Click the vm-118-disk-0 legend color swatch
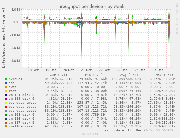This screenshot has height=138, width=180. (6, 126)
